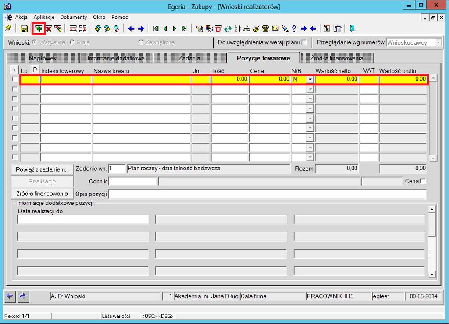The width and height of the screenshot is (449, 324).
Task: Check the checkbox of the yellow highlighted row
Action: point(15,79)
